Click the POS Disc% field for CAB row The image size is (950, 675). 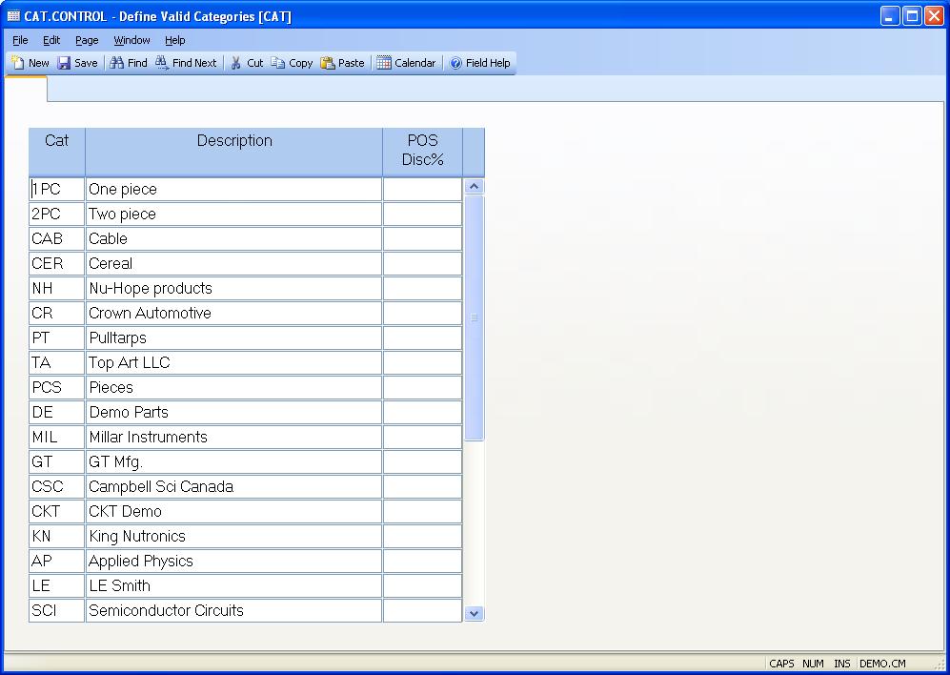click(x=422, y=239)
